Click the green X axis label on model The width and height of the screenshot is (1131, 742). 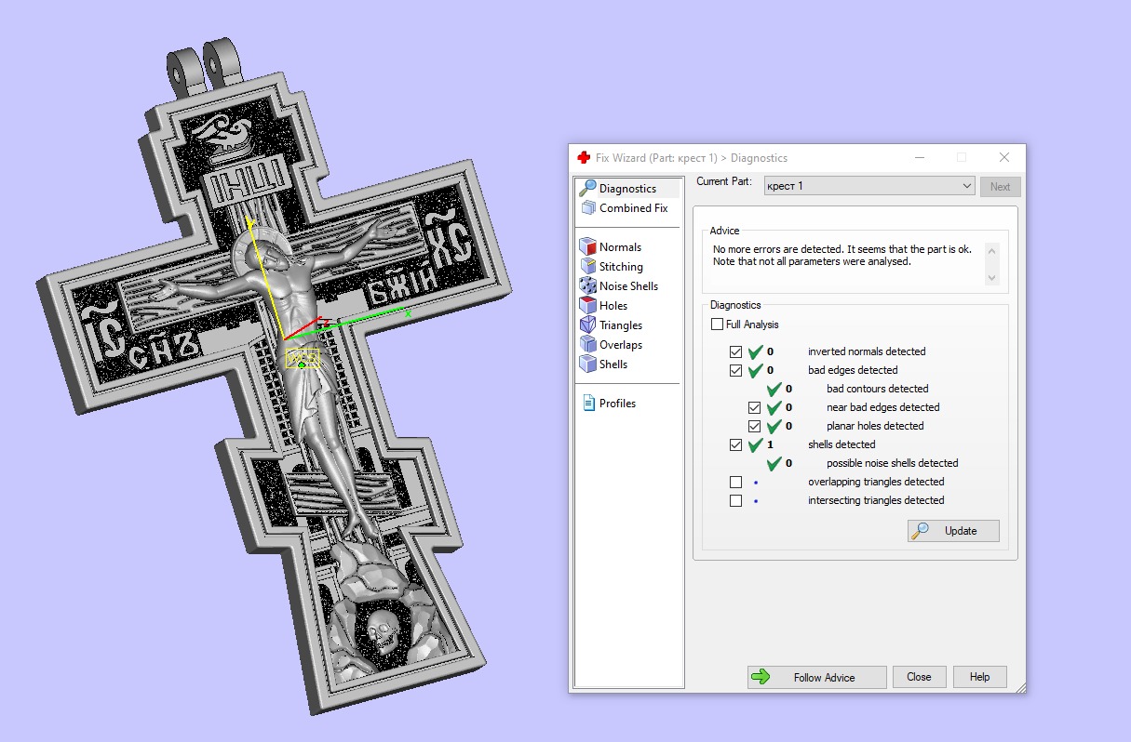[x=408, y=313]
